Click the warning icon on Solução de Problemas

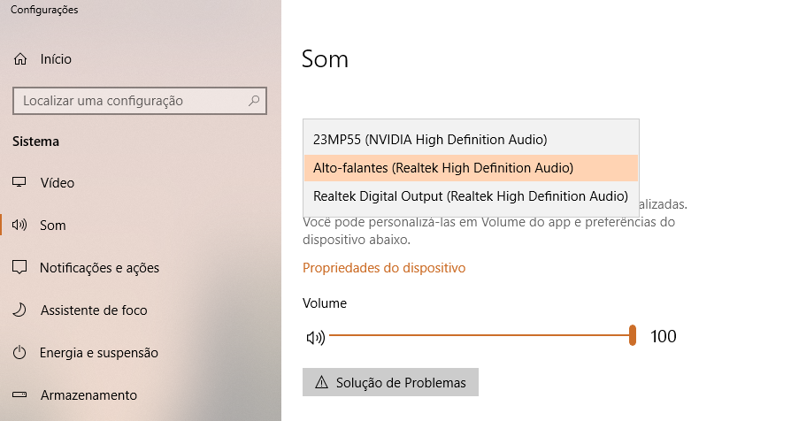pos(321,383)
